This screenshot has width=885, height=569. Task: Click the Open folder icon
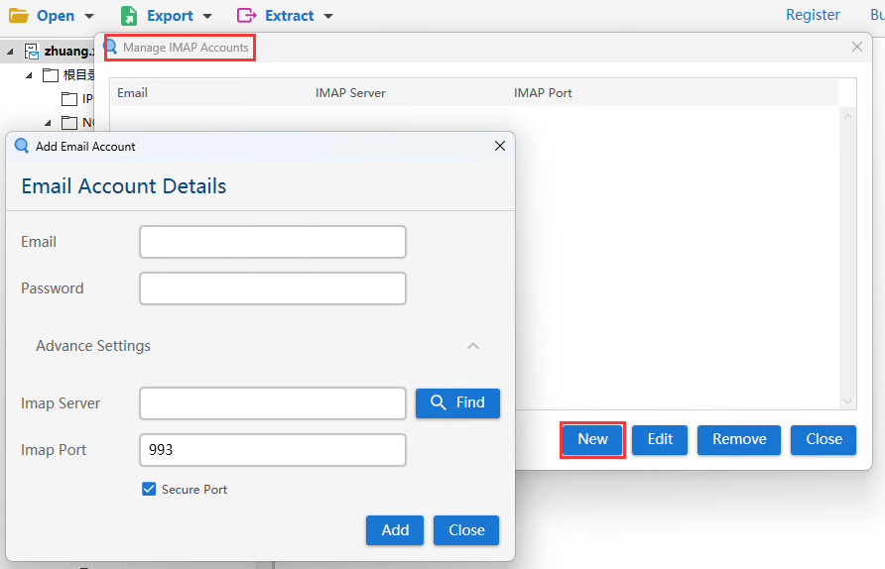[x=19, y=16]
